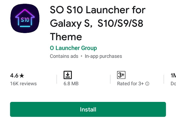Click the Contains ads label
Image resolution: width=176 pixels, height=122 pixels.
pyautogui.click(x=64, y=56)
